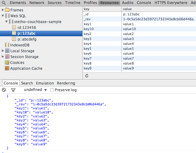196x153 pixels.
Task: Select the p::123abc table
Action: click(x=41, y=33)
